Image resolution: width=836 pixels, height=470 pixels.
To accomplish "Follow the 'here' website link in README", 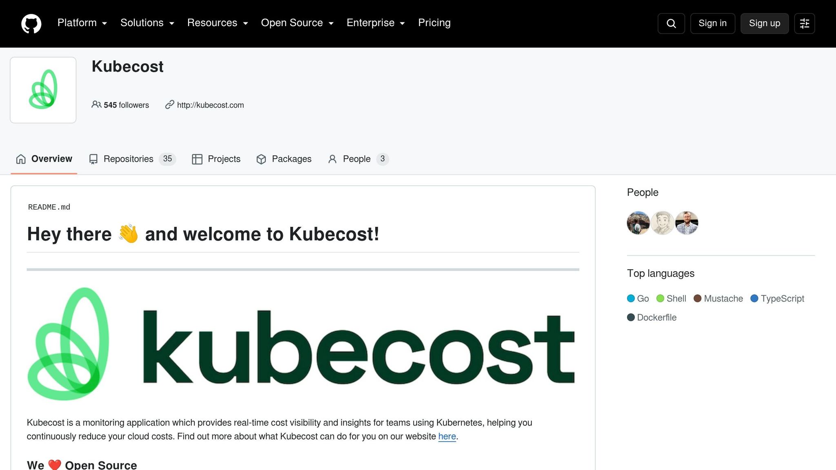I will (x=447, y=437).
